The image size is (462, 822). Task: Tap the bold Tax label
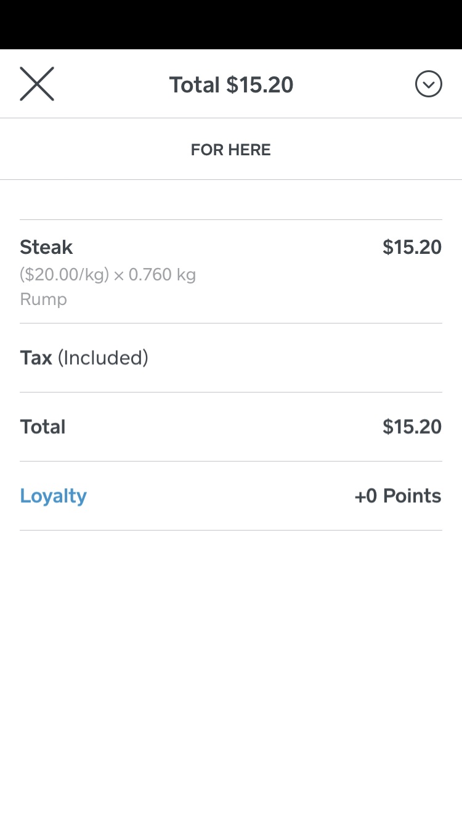click(36, 358)
